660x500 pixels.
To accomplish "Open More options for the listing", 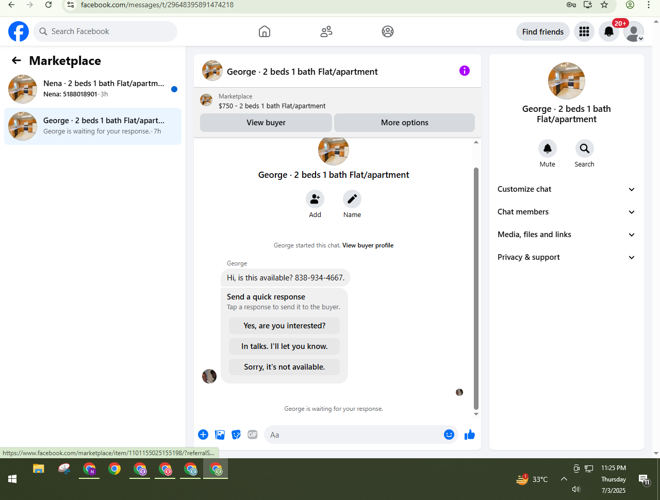I will coord(405,123).
